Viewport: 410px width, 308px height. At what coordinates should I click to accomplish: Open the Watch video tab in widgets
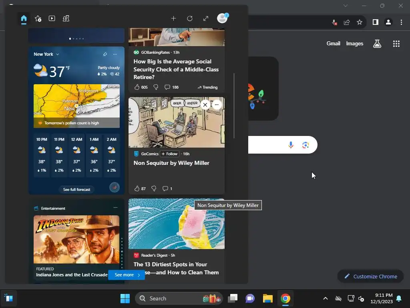tap(52, 18)
